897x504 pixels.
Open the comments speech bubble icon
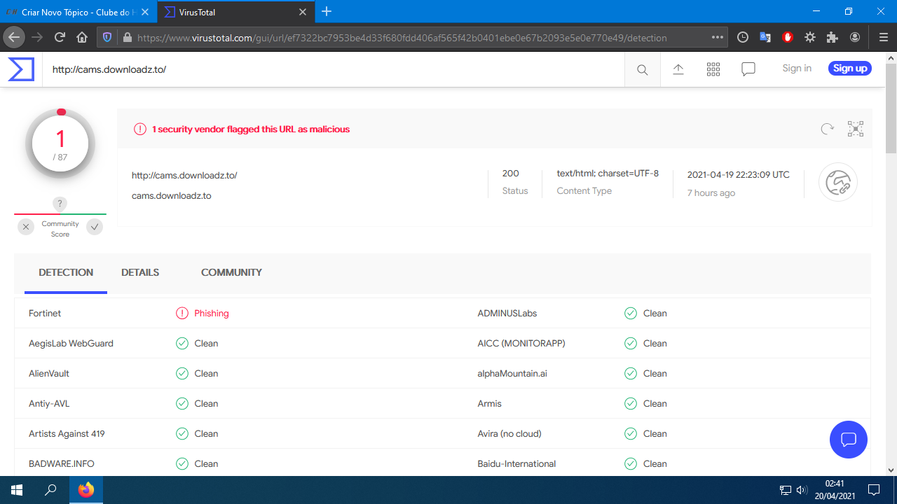(x=748, y=69)
